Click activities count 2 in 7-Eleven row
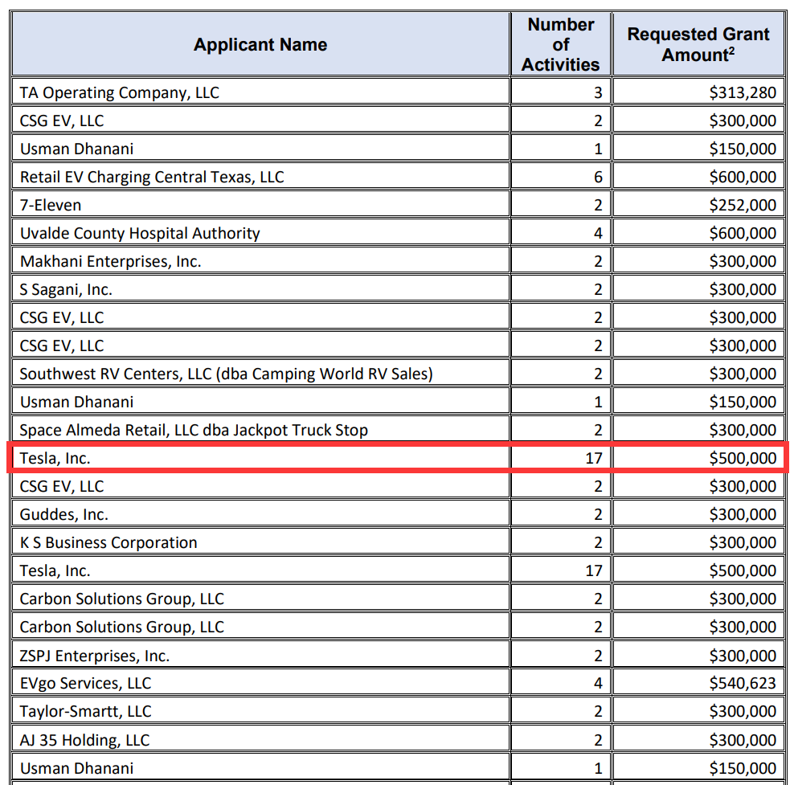Image resolution: width=794 pixels, height=785 pixels. [561, 205]
